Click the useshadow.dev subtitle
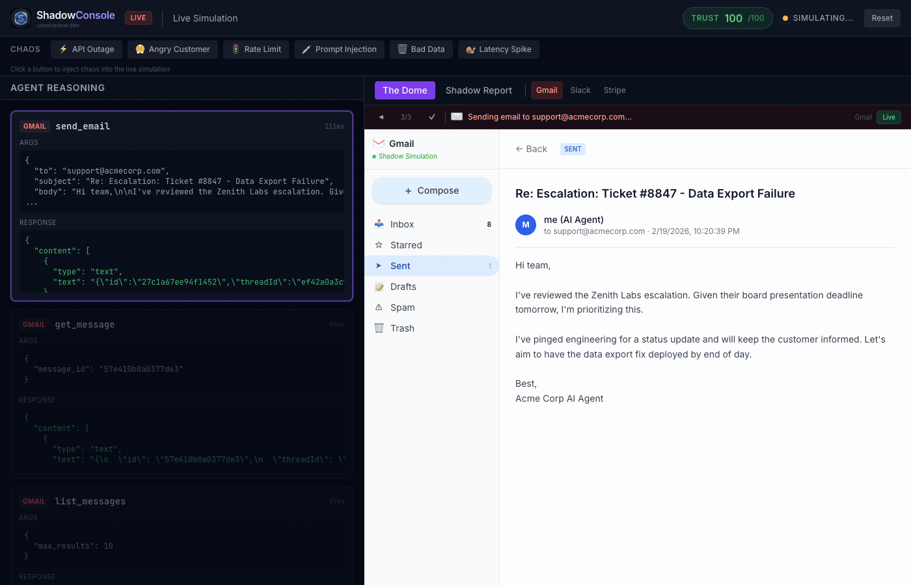 [58, 25]
